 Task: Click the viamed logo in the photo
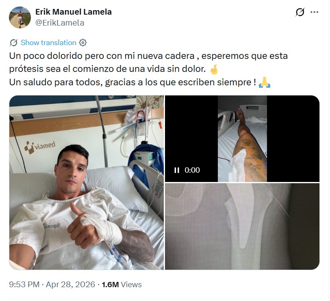pyautogui.click(x=40, y=147)
